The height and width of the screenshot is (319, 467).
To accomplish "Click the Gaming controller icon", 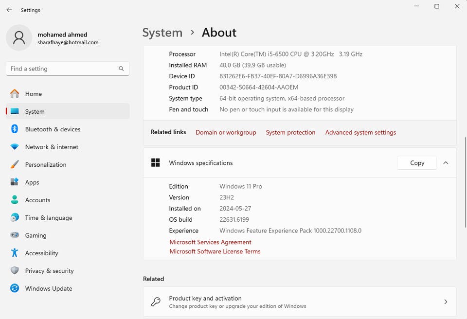I will click(14, 235).
